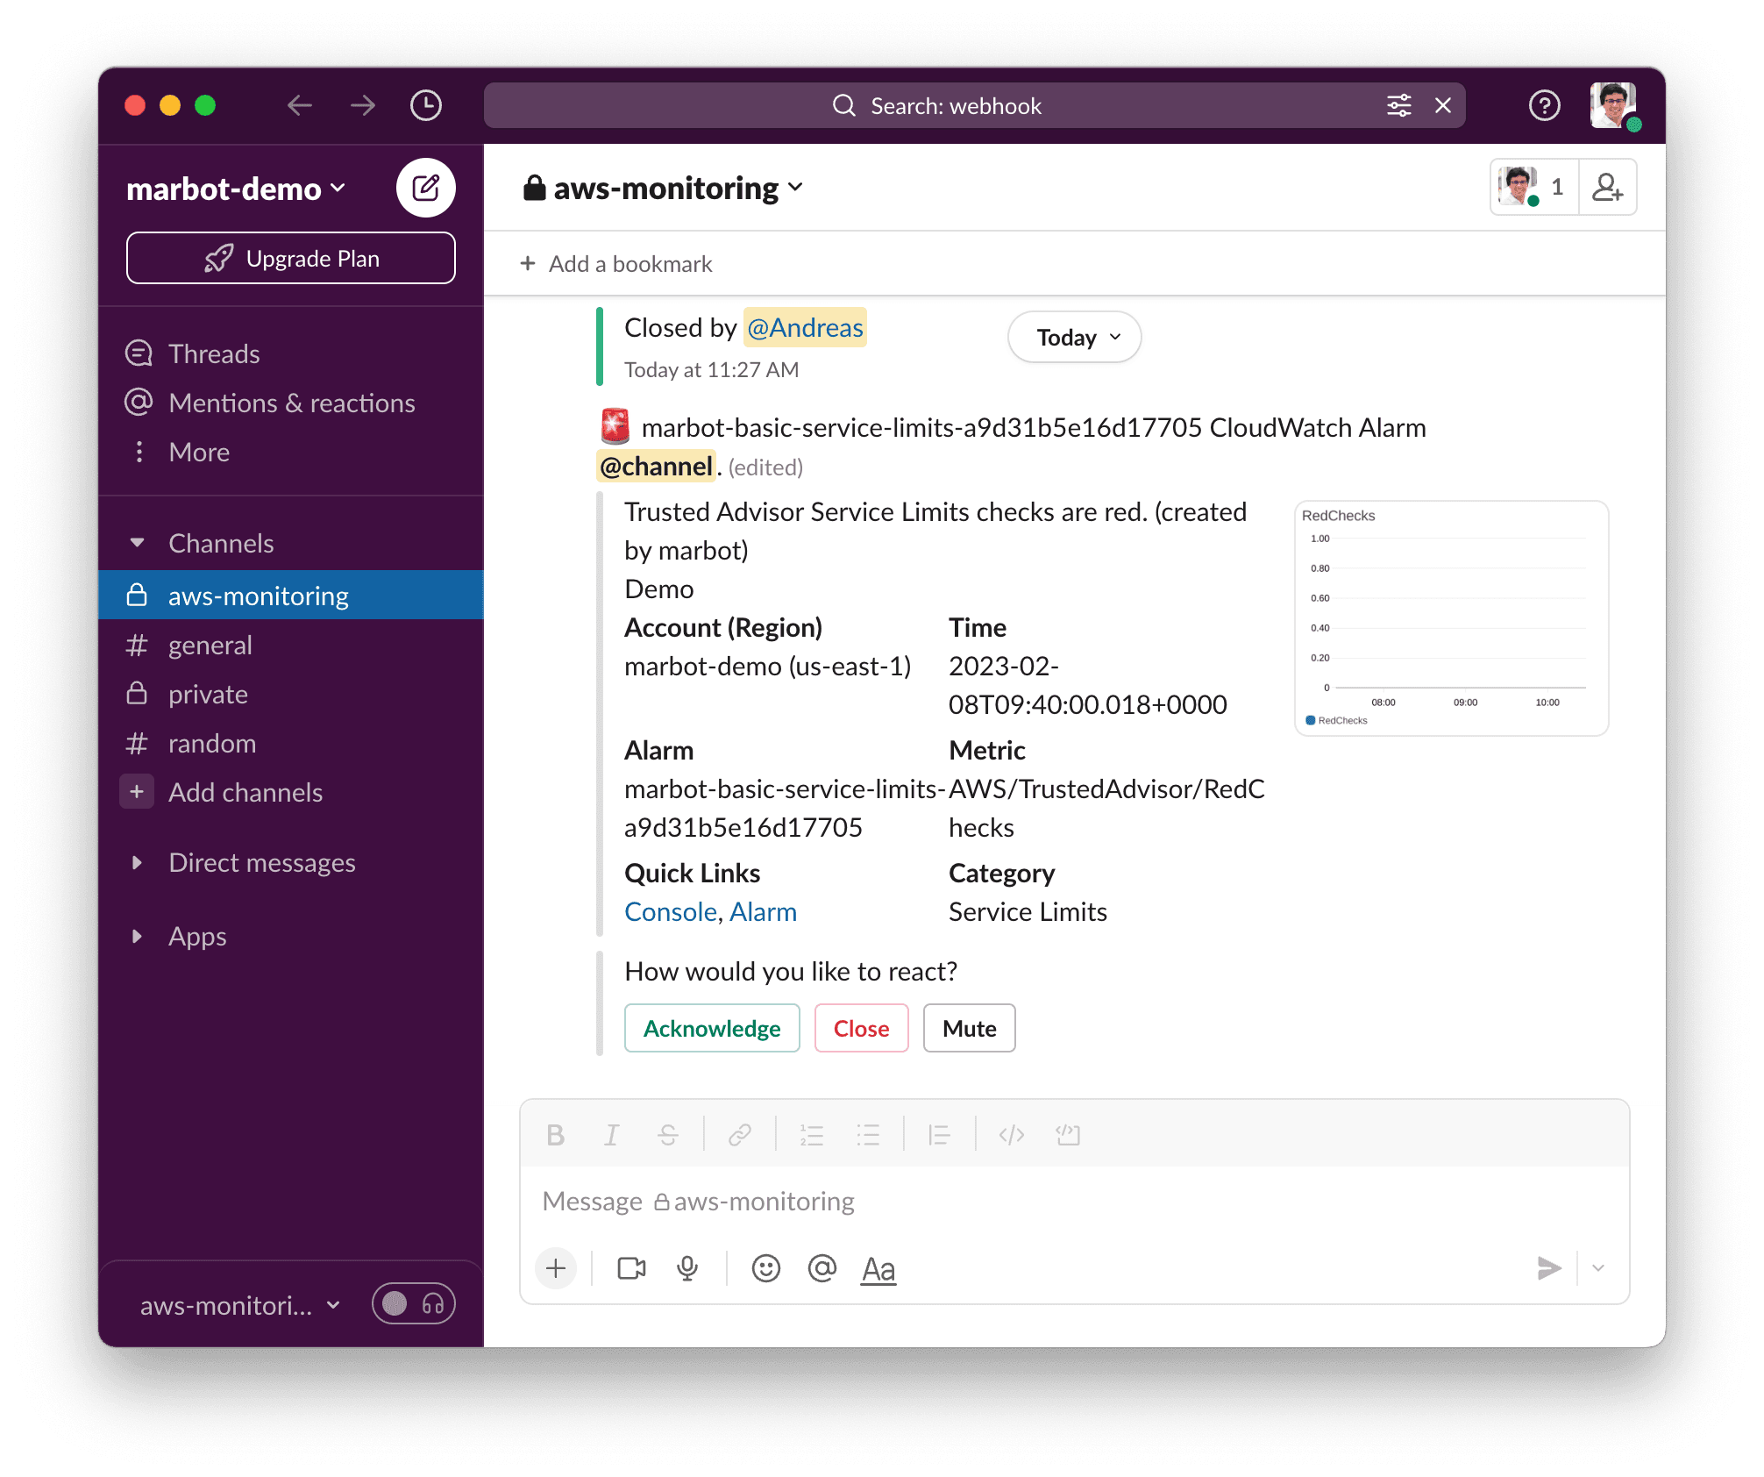Open the help question mark icon
This screenshot has height=1477, width=1764.
1545,106
